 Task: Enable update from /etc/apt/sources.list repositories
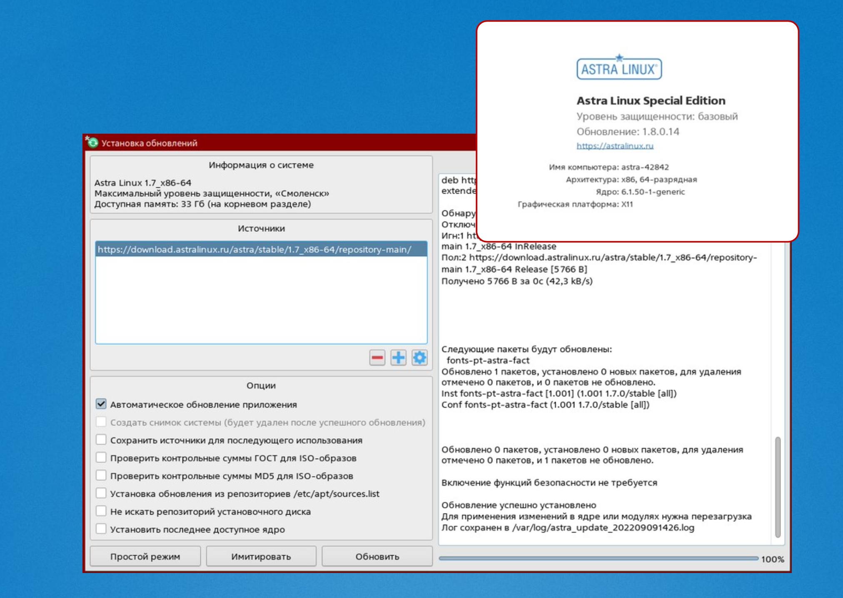point(101,493)
